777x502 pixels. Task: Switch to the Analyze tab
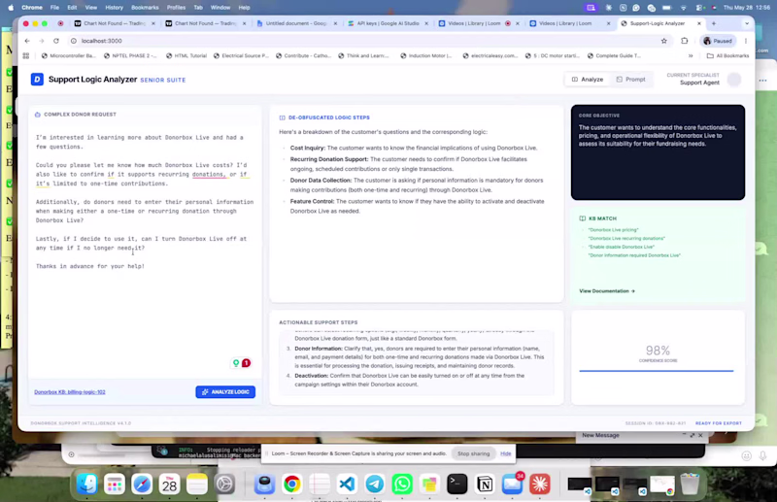[588, 80]
